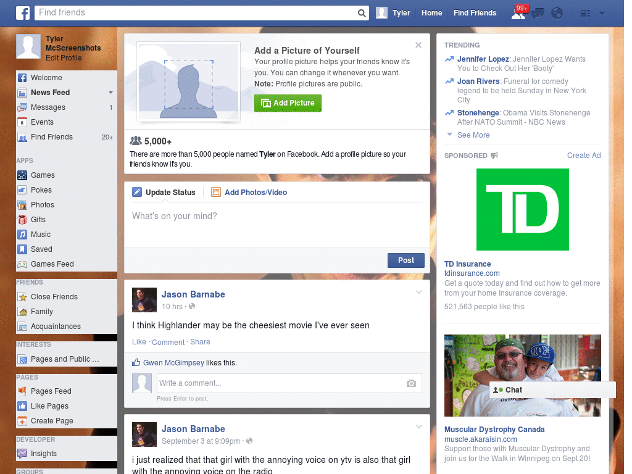Open account menu dropdown arrow in top bar
This screenshot has width=632, height=474.
(x=602, y=14)
